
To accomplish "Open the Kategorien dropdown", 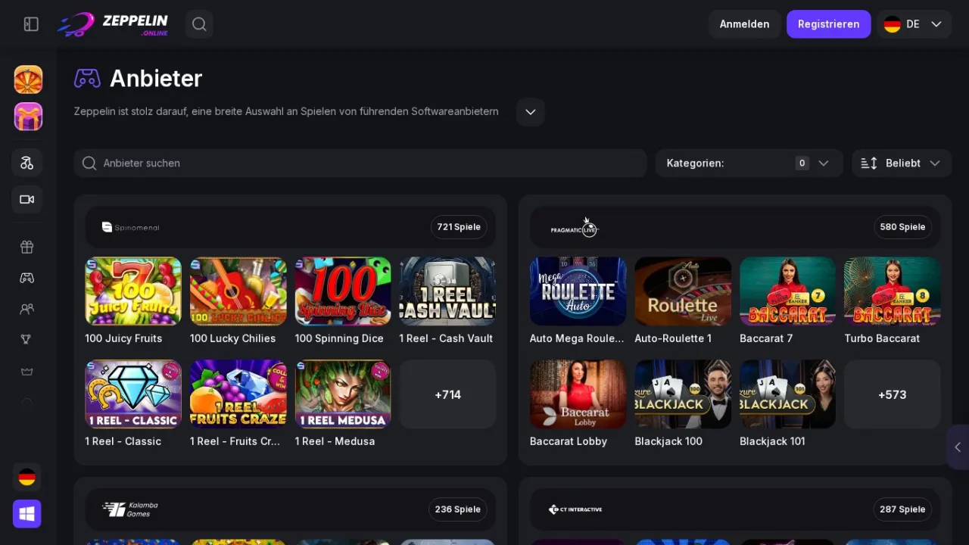I will (749, 163).
